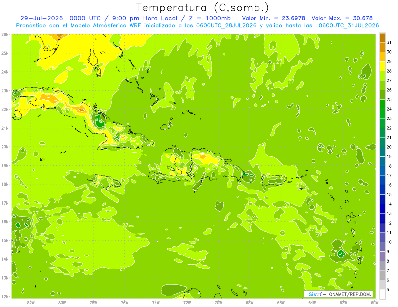Image resolution: width=398 pixels, height=307 pixels.
Task: Click the '0600UTC_28JUL2026' initialization timestamp
Action: pyautogui.click(x=226, y=26)
